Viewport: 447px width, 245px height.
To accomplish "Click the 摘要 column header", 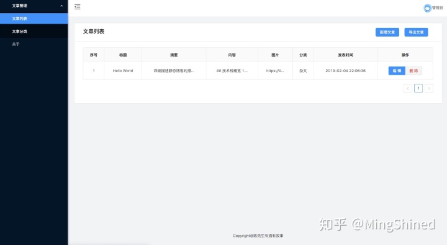I will (174, 55).
